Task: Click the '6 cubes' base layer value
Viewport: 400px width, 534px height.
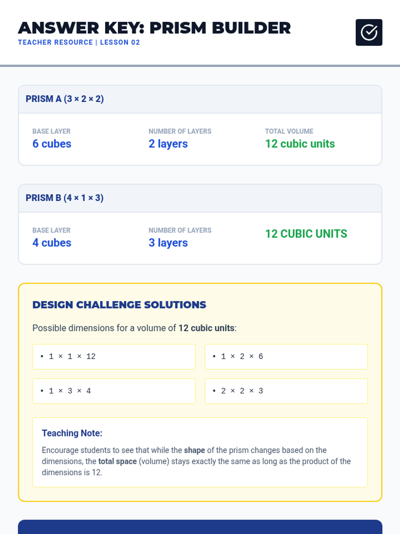Action: click(52, 144)
